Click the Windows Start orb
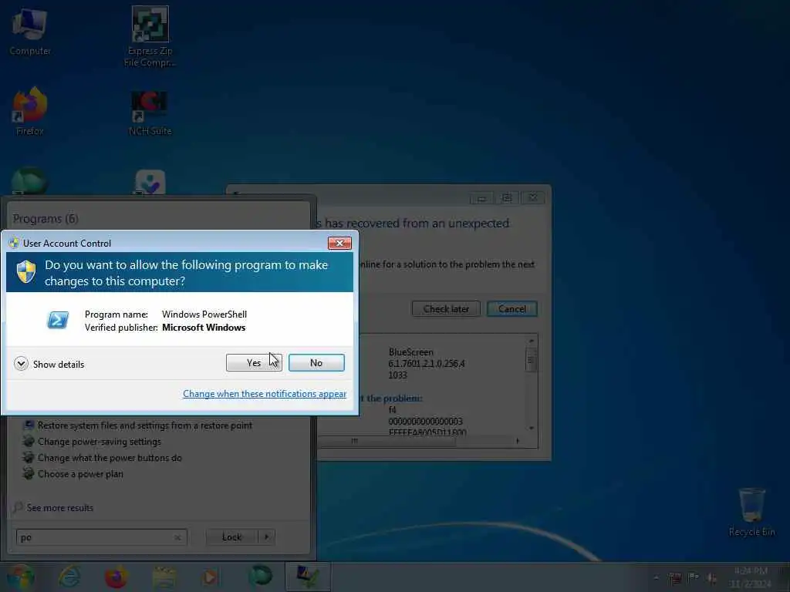790x592 pixels. [x=21, y=577]
